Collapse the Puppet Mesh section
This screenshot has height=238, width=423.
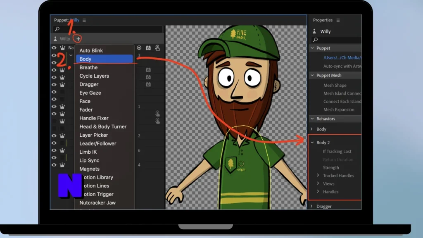pos(312,75)
